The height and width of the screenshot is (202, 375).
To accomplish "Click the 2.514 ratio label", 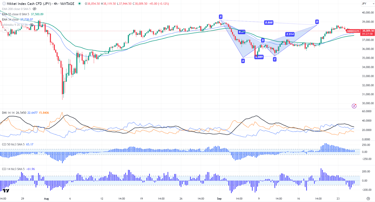I will point(290,34).
